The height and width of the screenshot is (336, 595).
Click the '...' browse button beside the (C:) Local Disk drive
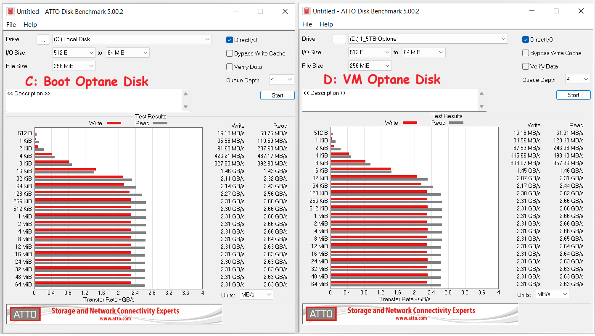pos(43,39)
